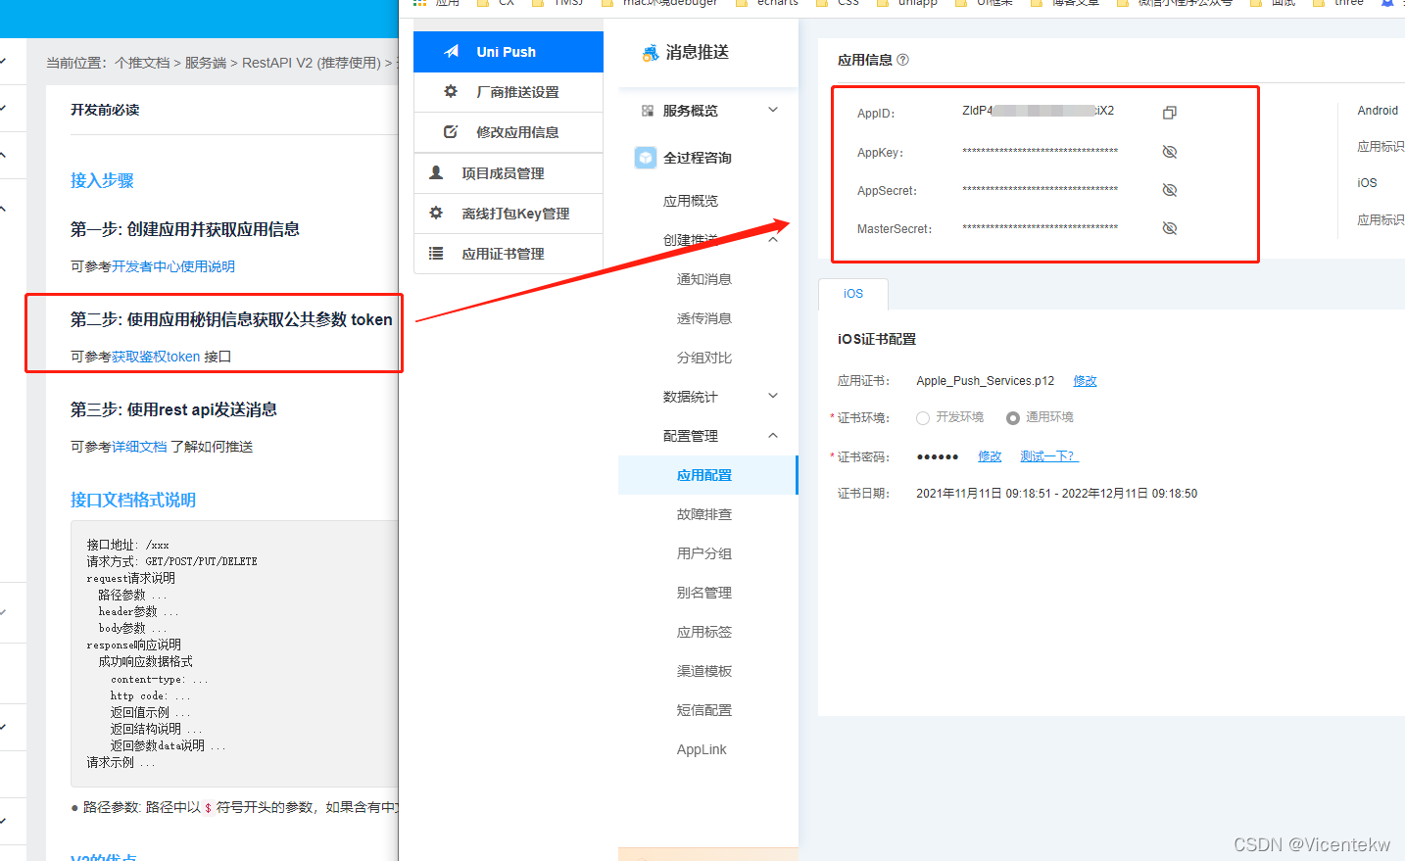Viewport: 1405px width, 861px height.
Task: Reveal the hidden MasterSecret value
Action: 1169,228
